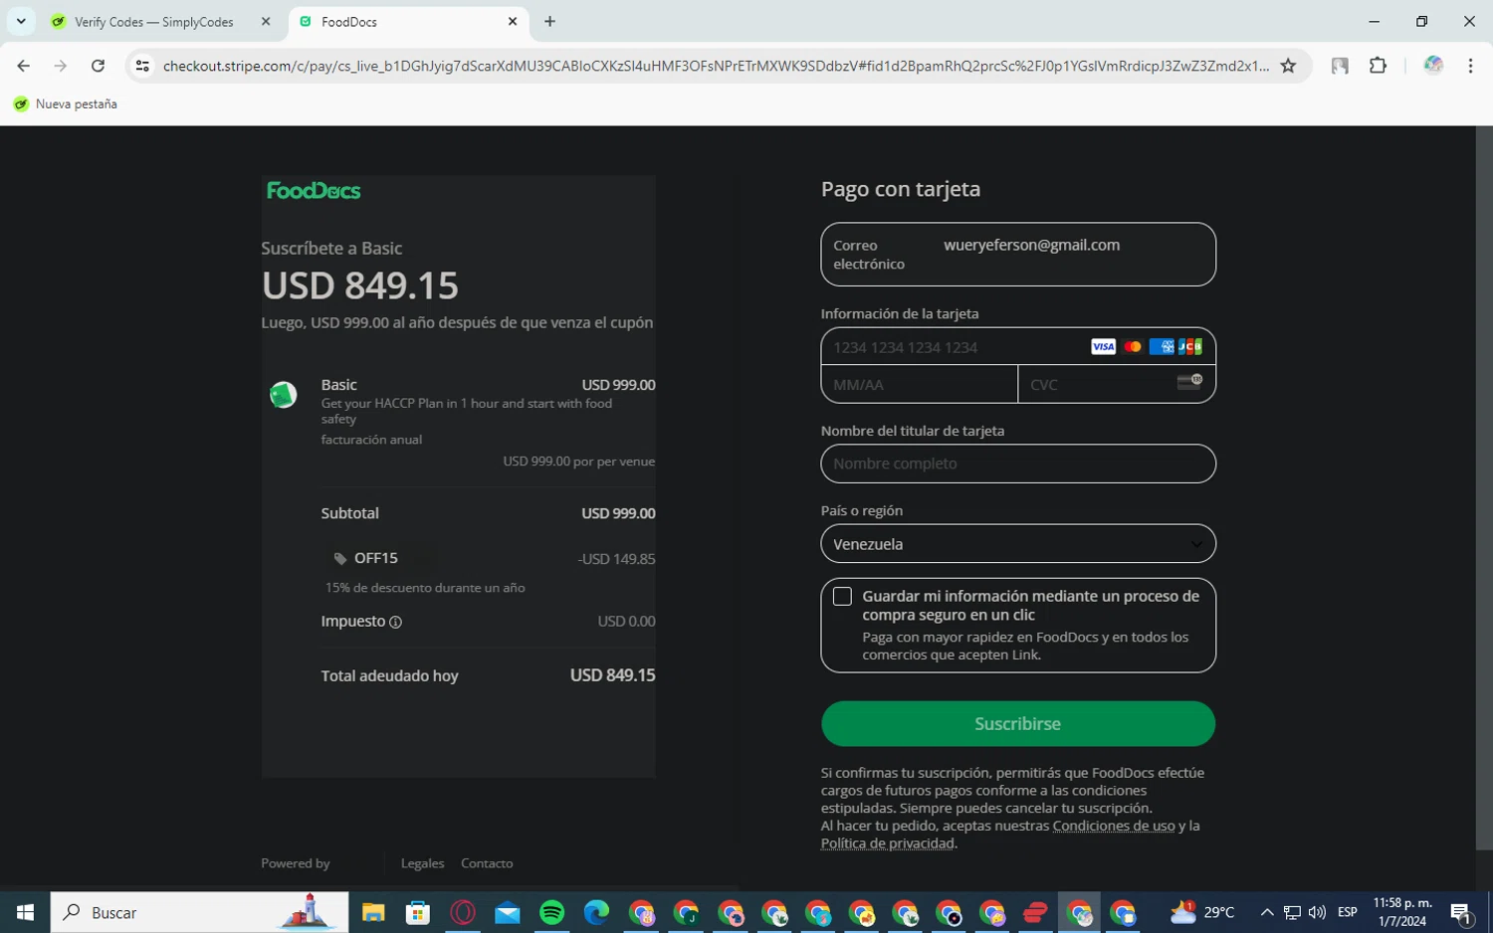Image resolution: width=1493 pixels, height=933 pixels.
Task: Reload the Stripe checkout page
Action: click(x=98, y=66)
